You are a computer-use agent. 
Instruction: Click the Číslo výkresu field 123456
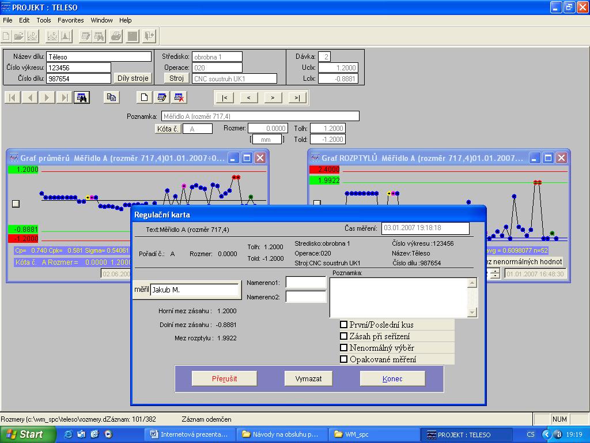78,68
